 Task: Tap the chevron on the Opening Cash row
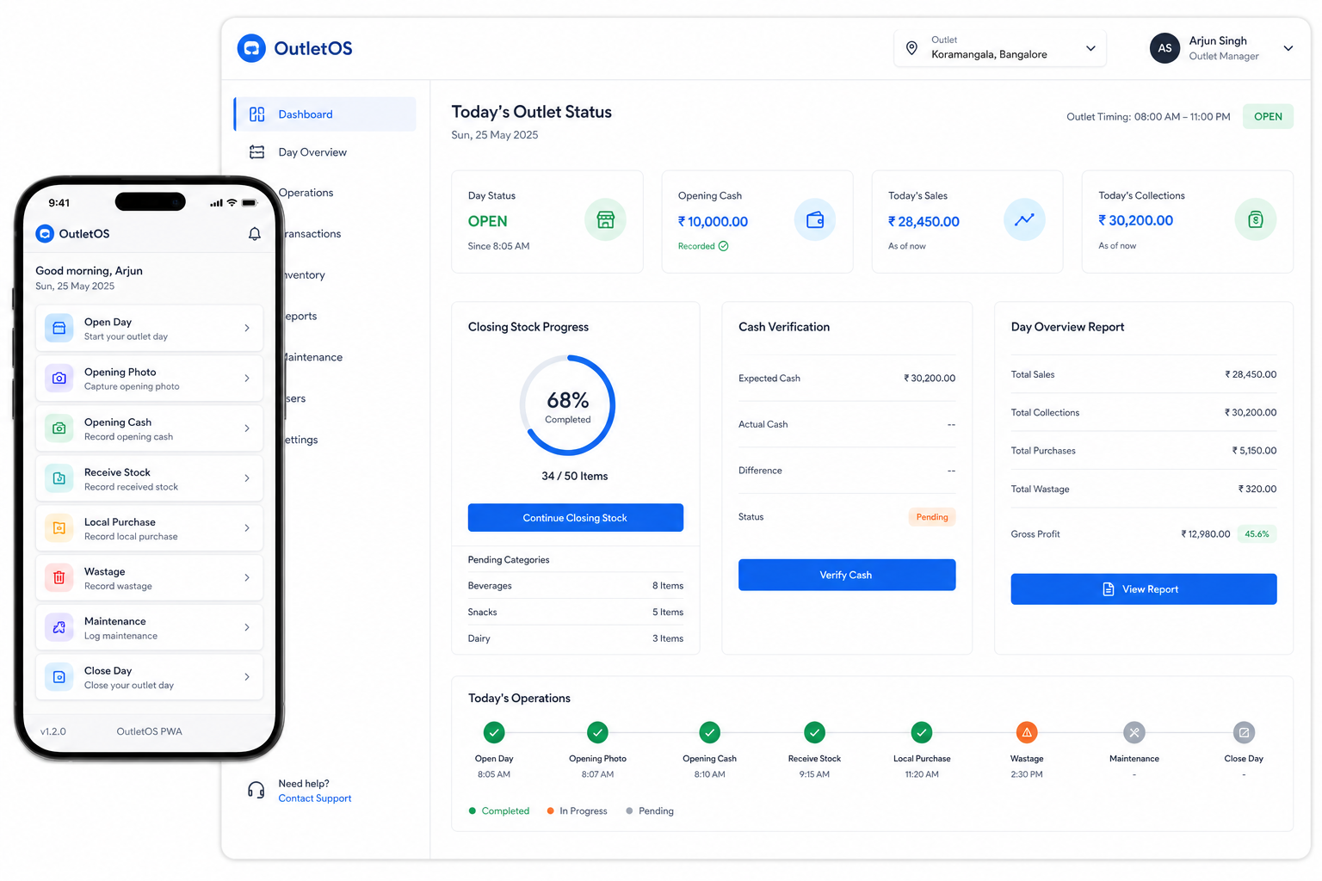pyautogui.click(x=247, y=428)
